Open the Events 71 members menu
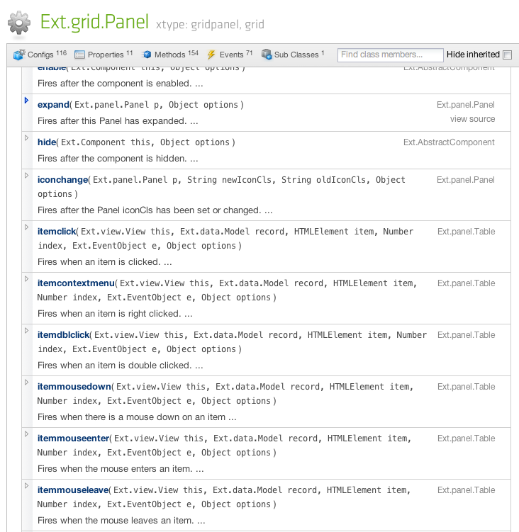Image resolution: width=519 pixels, height=532 pixels. [x=230, y=55]
